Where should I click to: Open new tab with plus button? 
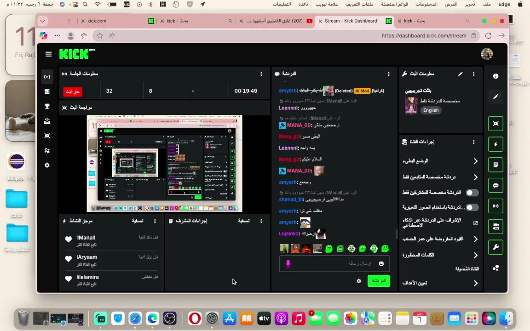(69, 21)
